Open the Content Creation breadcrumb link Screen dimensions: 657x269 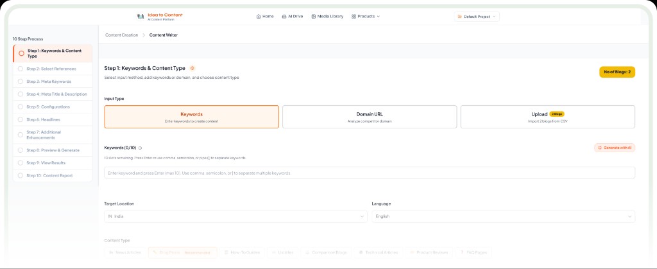121,35
